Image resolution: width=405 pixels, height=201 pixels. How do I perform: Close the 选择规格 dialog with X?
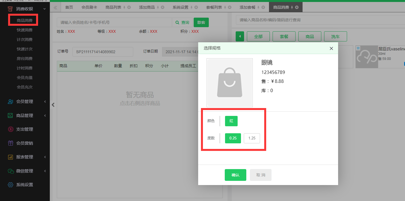coord(331,48)
